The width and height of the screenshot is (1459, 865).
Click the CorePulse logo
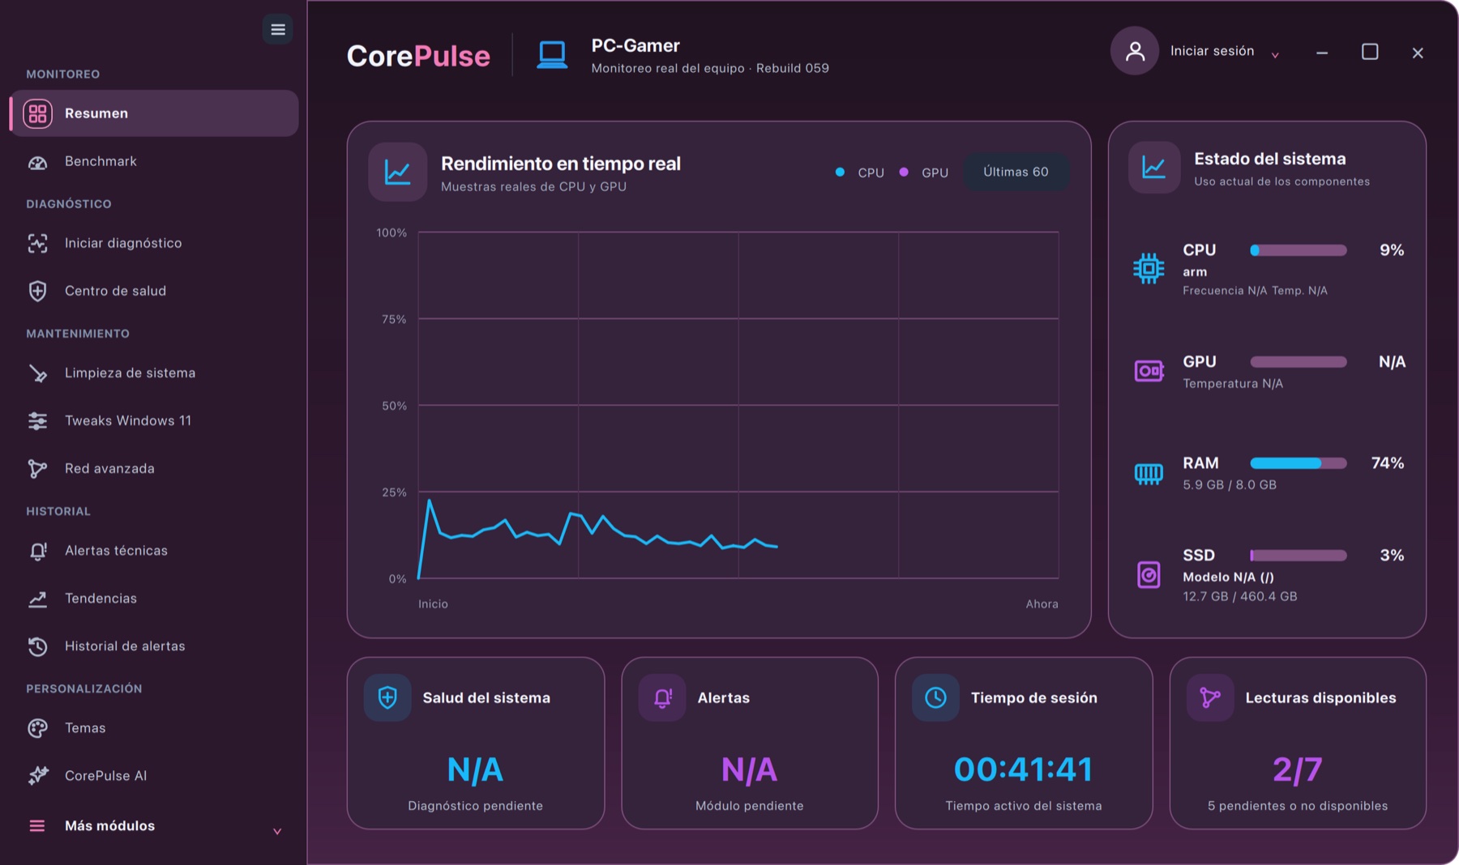(418, 56)
